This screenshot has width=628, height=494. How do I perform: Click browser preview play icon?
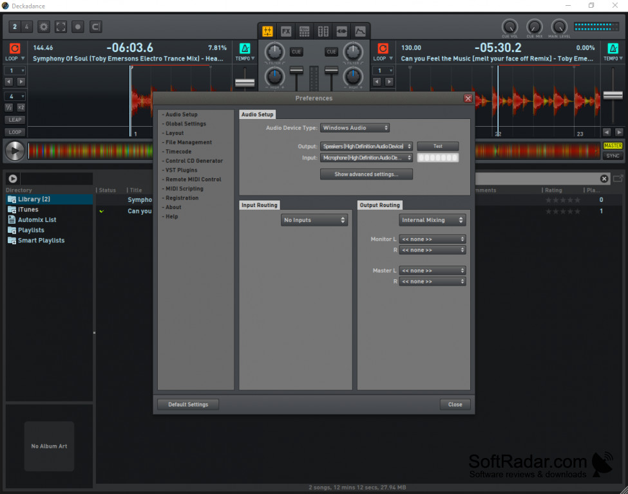pos(13,178)
